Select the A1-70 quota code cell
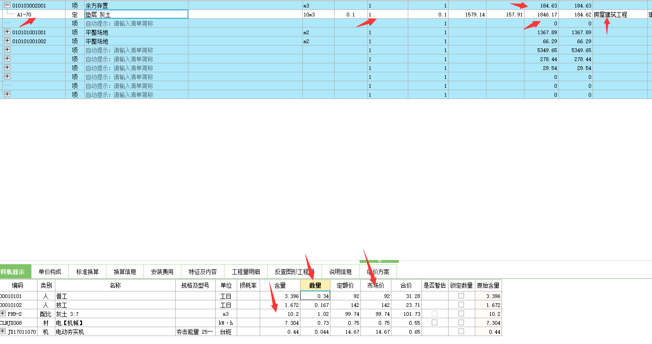This screenshot has height=344, width=652. pyautogui.click(x=24, y=15)
